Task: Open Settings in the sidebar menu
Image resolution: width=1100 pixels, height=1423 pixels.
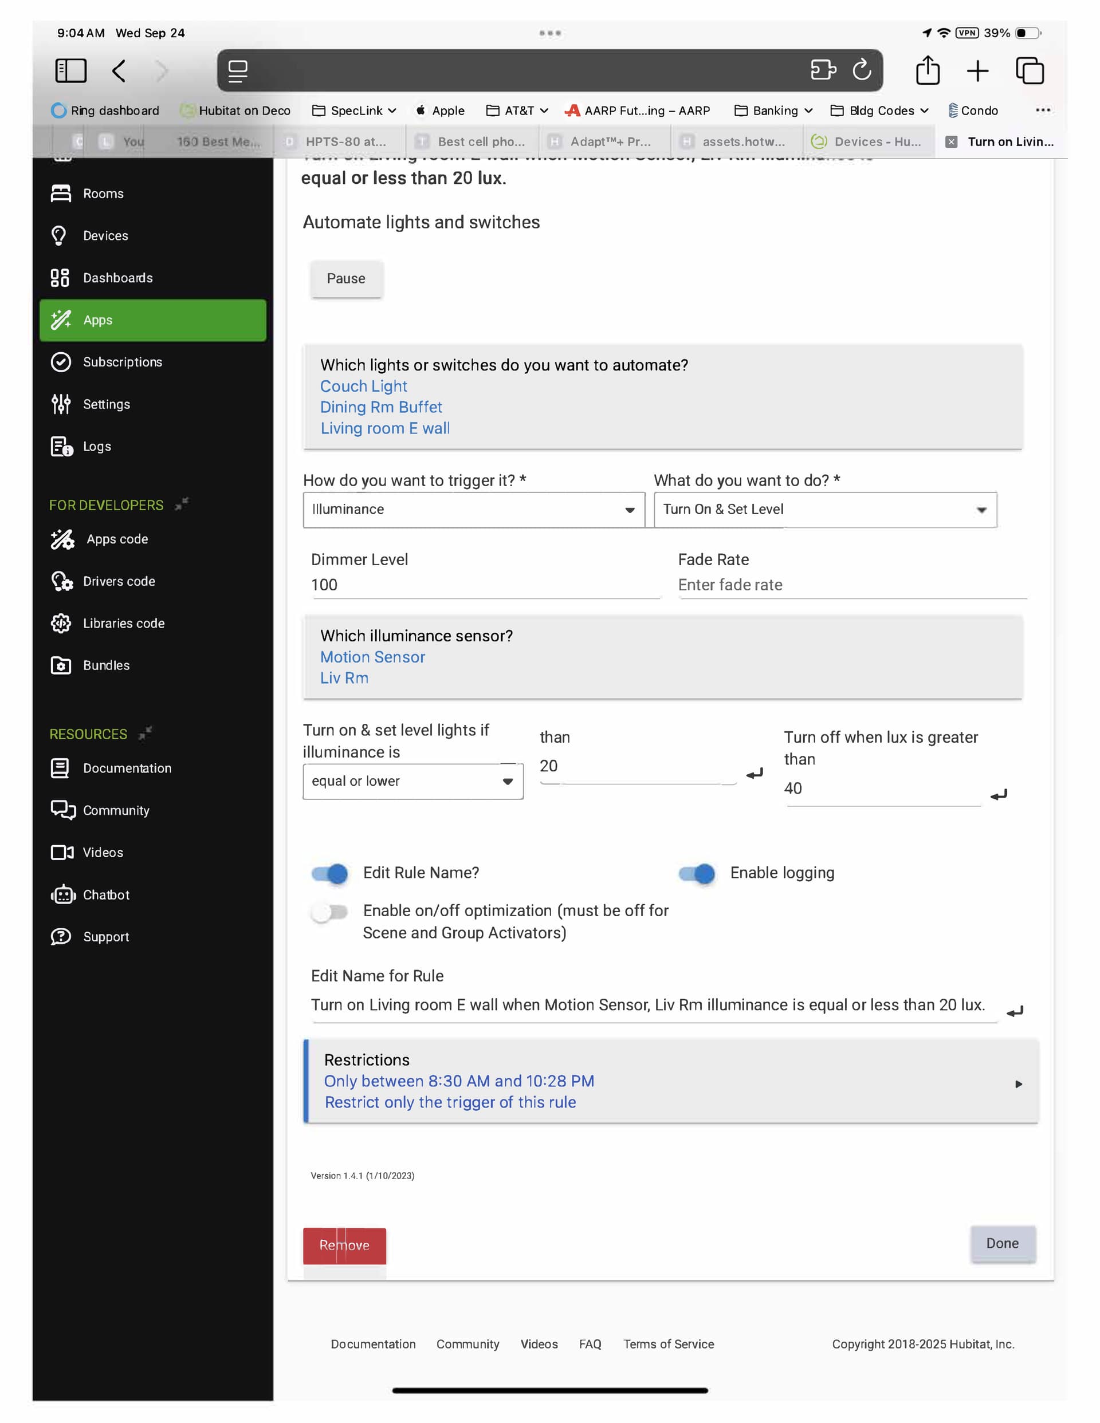Action: click(107, 404)
